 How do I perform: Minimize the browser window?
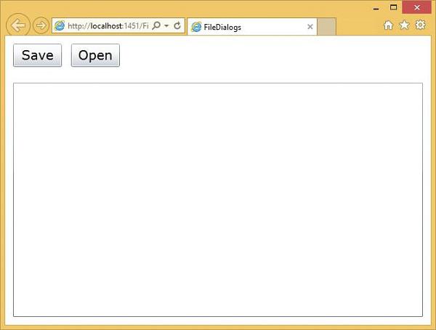tap(376, 8)
